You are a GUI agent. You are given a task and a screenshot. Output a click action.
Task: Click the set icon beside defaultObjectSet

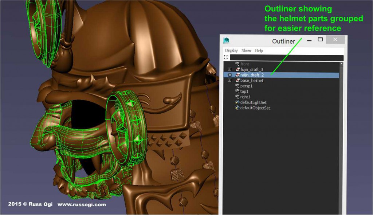point(237,108)
